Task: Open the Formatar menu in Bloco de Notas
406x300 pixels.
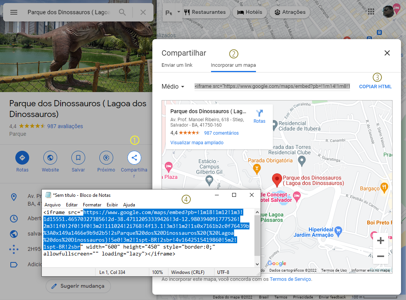Action: pyautogui.click(x=92, y=205)
